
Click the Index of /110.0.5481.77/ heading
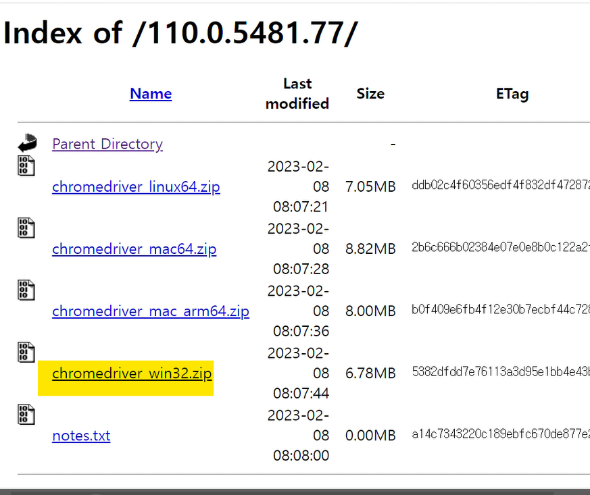coord(180,33)
